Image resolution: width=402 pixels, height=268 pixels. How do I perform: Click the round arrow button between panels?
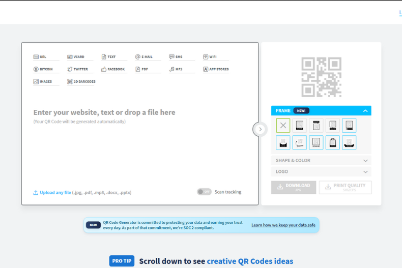coord(260,129)
